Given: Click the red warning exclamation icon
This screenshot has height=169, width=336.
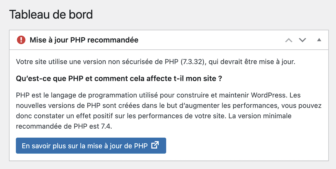Looking at the screenshot, I should 21,40.
